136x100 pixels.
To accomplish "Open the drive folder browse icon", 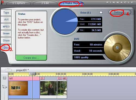I will (101, 12).
